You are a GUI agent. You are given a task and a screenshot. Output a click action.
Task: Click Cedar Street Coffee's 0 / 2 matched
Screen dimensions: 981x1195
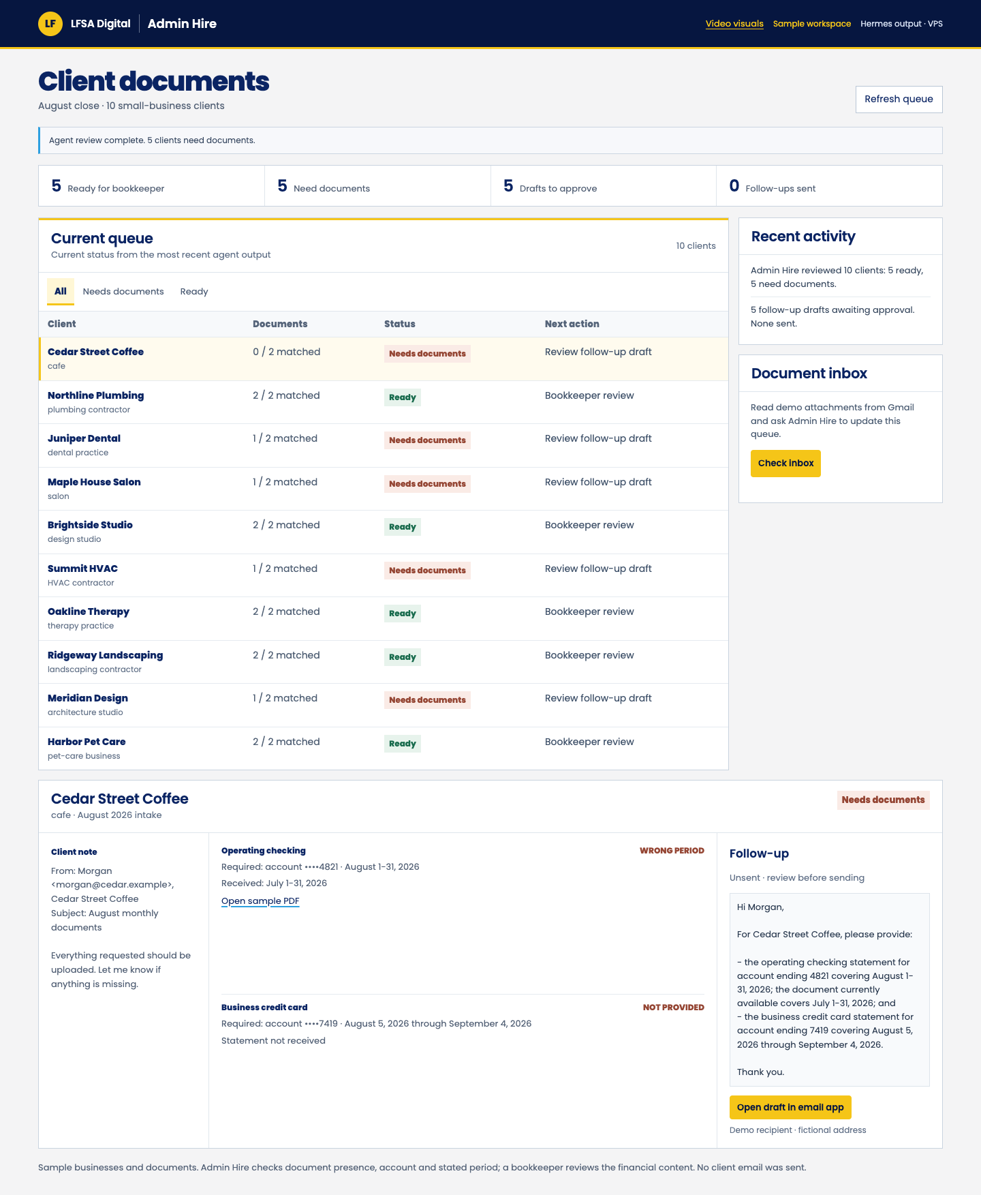pyautogui.click(x=286, y=352)
